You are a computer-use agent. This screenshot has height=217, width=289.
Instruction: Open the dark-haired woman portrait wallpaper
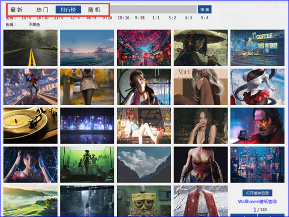[201, 126]
